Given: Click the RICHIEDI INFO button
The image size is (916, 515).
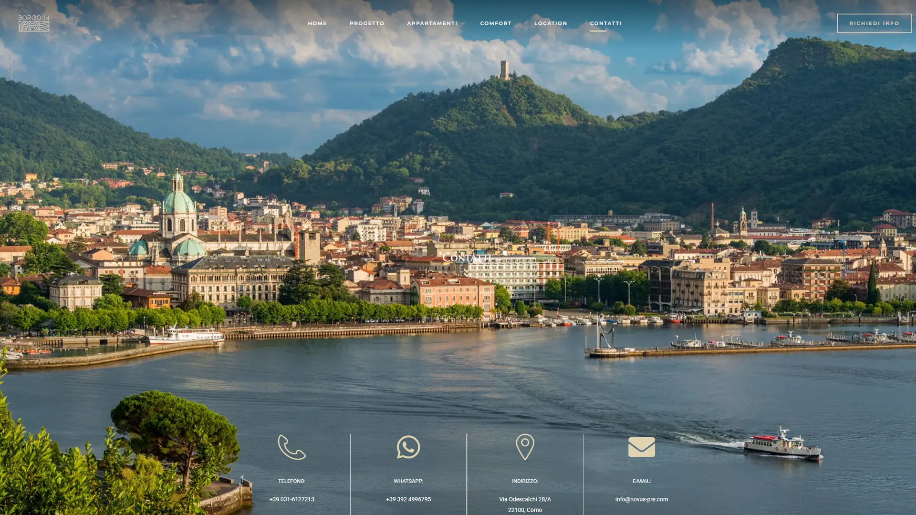Looking at the screenshot, I should tap(874, 22).
